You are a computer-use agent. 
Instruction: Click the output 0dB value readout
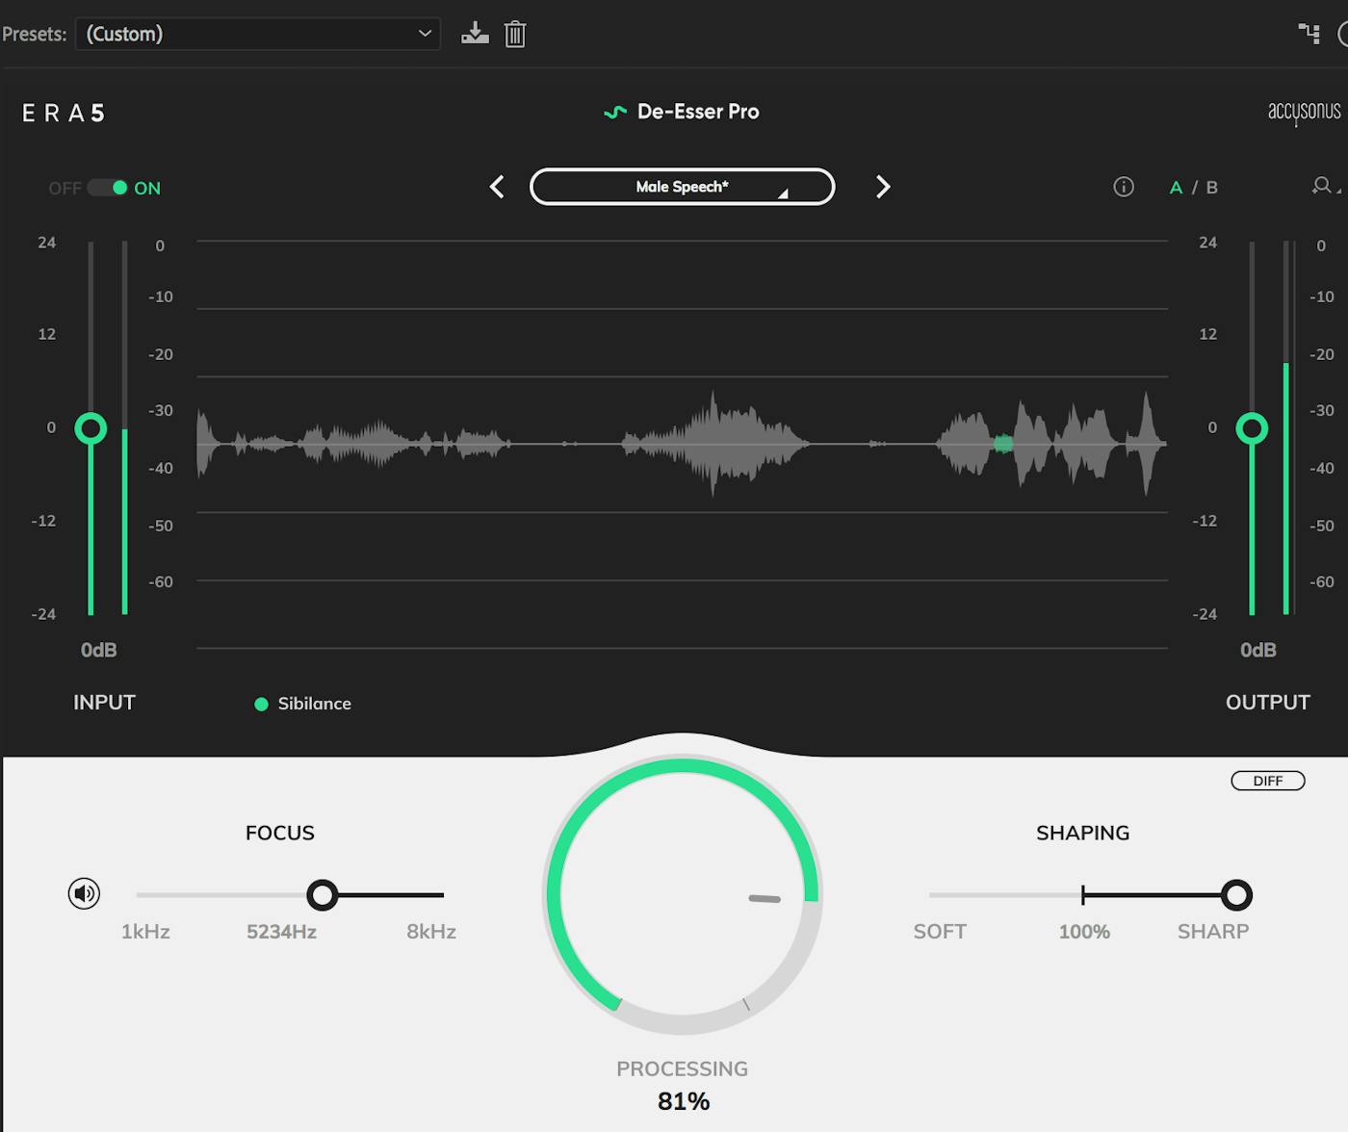(1257, 650)
